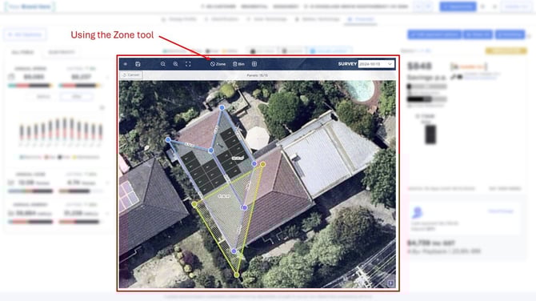Click the Panels count label above map
536x301 pixels.
(257, 75)
